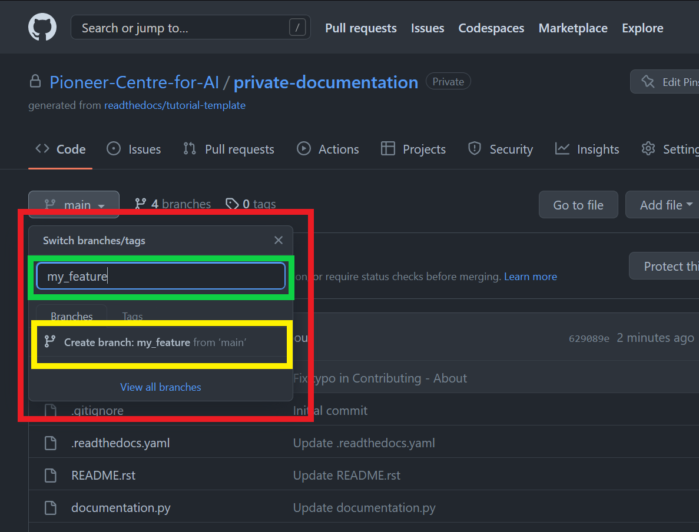Click the private repository lock icon
The image size is (699, 532).
35,82
